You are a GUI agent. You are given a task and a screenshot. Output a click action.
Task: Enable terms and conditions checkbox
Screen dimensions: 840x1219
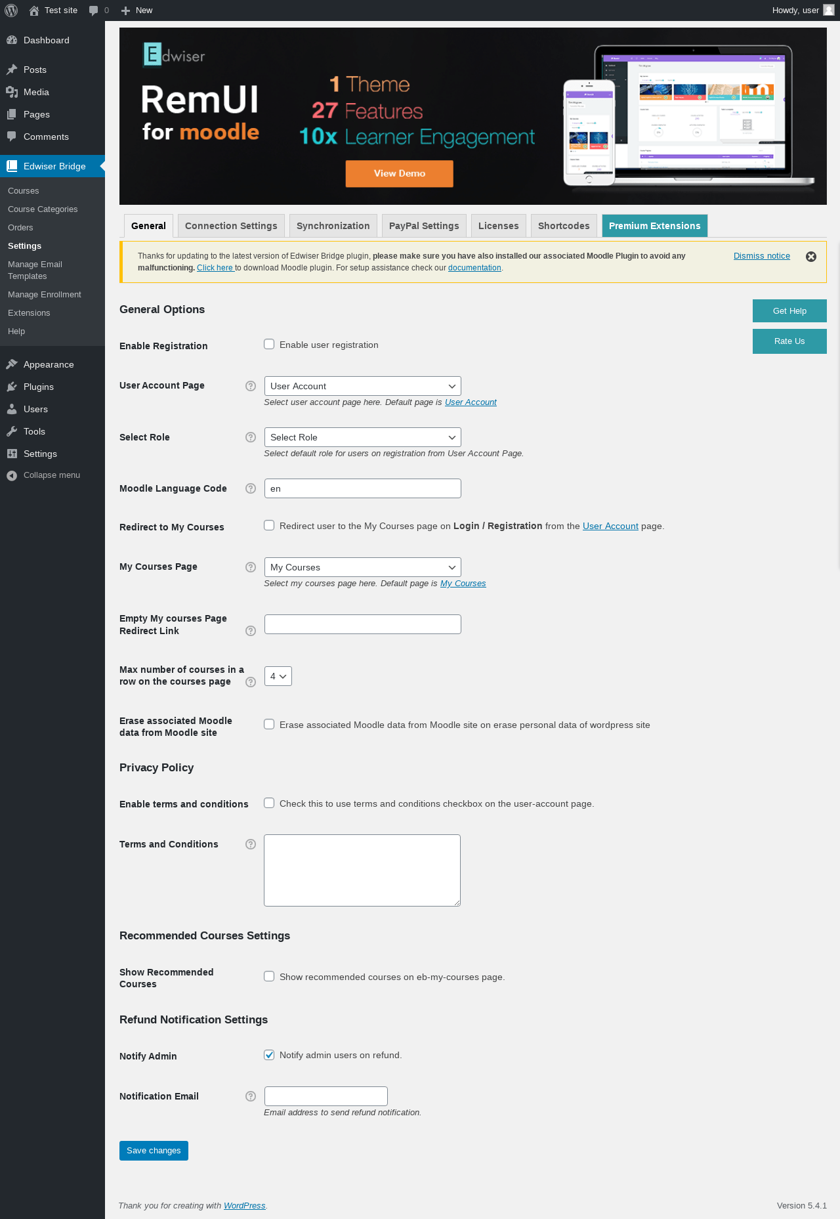pyautogui.click(x=269, y=803)
